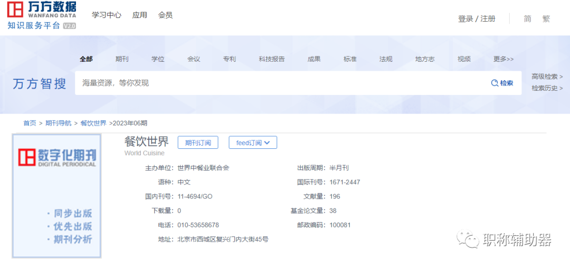This screenshot has width=570, height=265.
Task: Focus the 海量资源 search input field
Action: 280,83
